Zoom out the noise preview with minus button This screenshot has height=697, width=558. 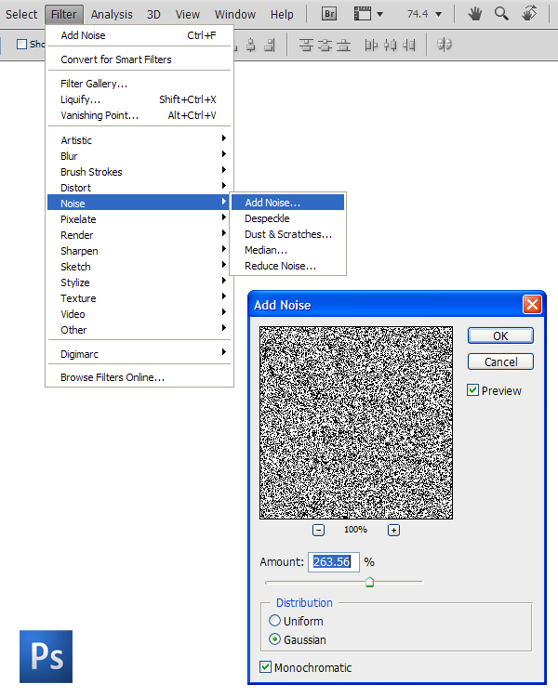[318, 530]
